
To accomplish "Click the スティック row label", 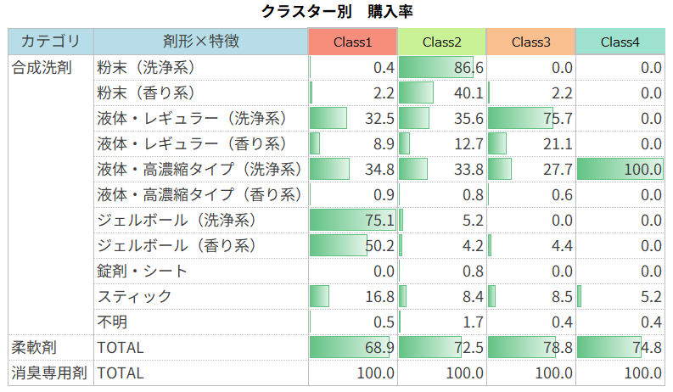I will pos(135,297).
